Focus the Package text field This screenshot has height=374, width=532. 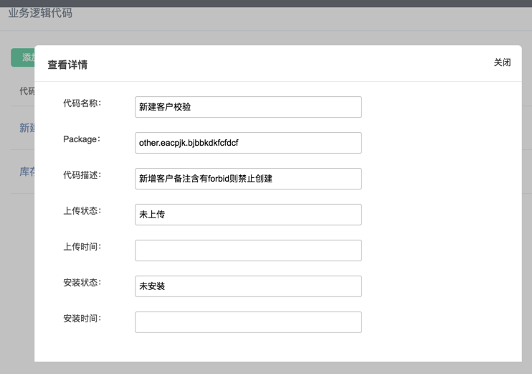click(x=248, y=143)
